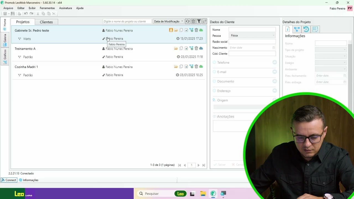Screen dimensions: 354x199
Task: Click the Informações button in status bar
Action: click(29, 180)
